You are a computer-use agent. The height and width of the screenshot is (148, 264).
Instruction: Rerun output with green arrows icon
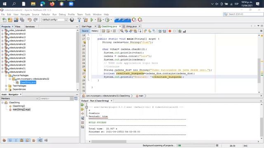click(x=82, y=105)
